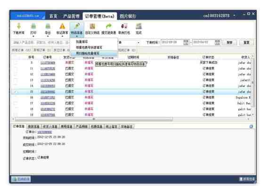This screenshot has width=261, height=186.
Task: Click the 自定义物流 custom logistics icon
Action: pyautogui.click(x=92, y=26)
